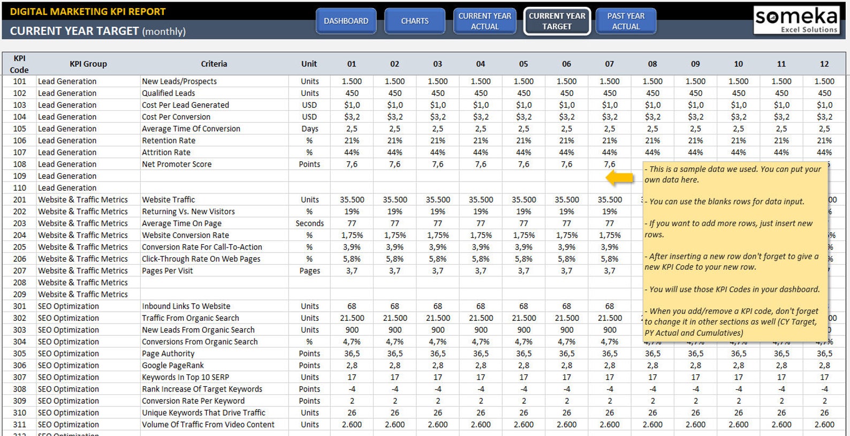Click Pages Per Visit cell

[x=214, y=270]
